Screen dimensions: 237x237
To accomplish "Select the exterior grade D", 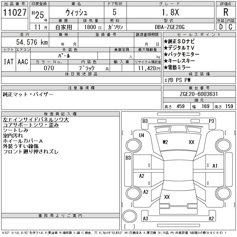I will (221, 27).
